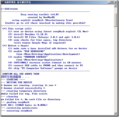Click the scrollbar up arrow
This screenshot has width=119, height=117.
[x=115, y=6]
